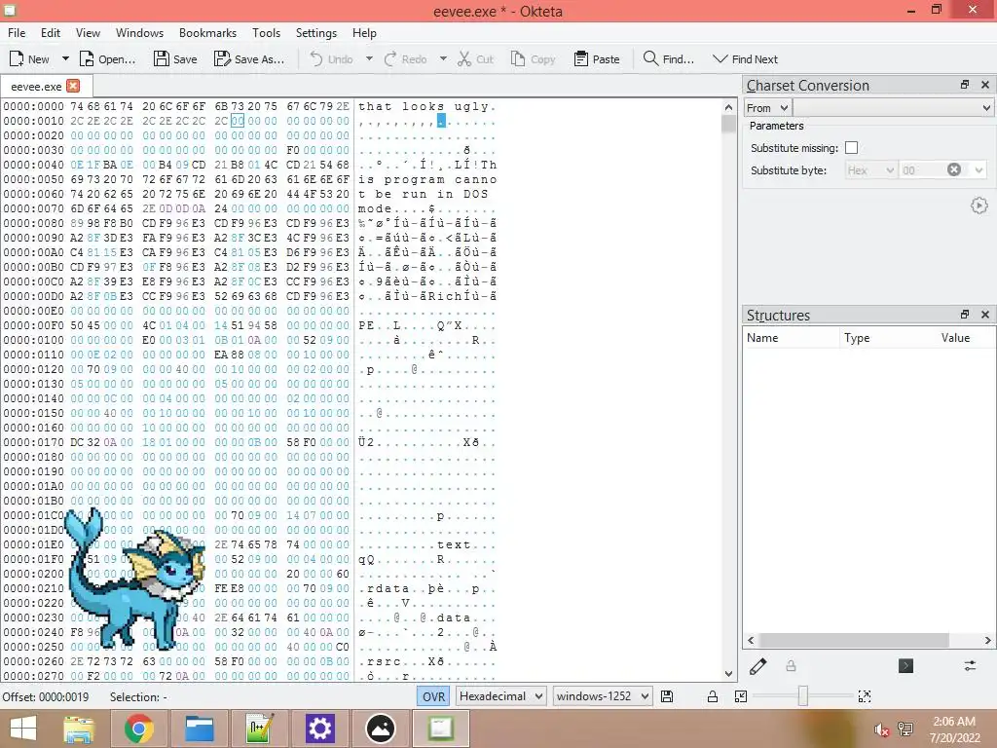997x748 pixels.
Task: Open the Settings menu
Action: (x=316, y=33)
